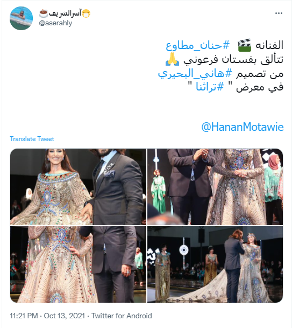Open the #تراثنا hashtag

click(210, 87)
